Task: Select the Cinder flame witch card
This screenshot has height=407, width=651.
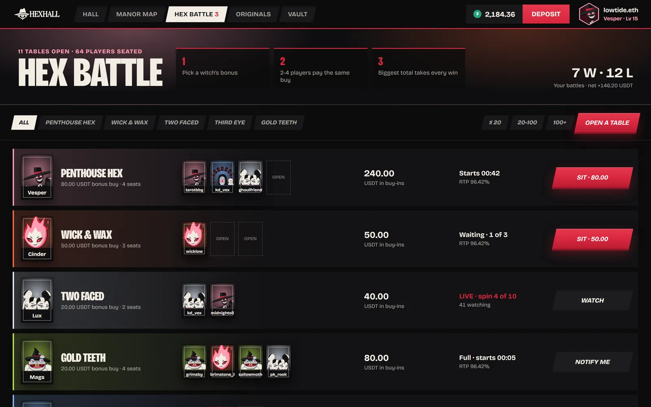Action: tap(37, 239)
